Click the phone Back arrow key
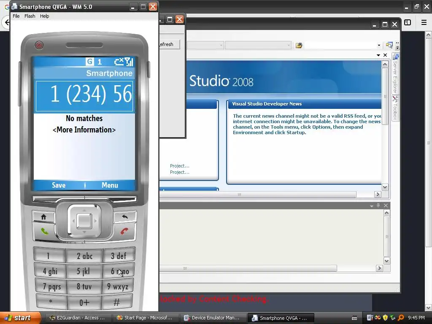Image resolution: width=432 pixels, height=324 pixels. 125,217
